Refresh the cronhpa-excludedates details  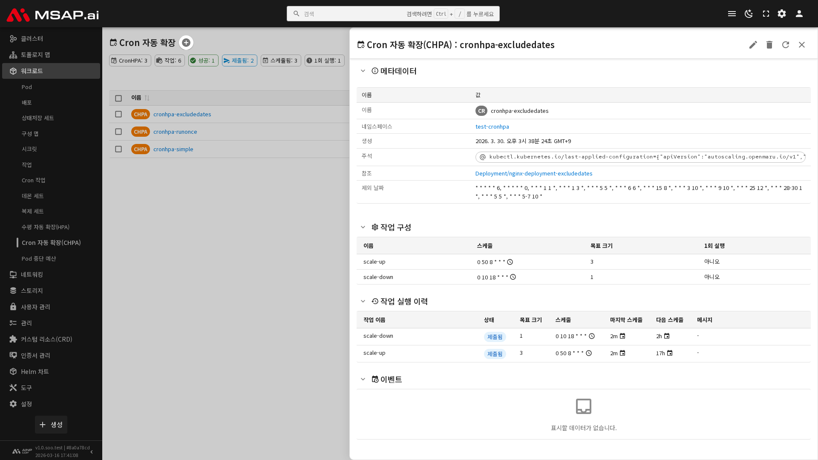[x=785, y=45]
